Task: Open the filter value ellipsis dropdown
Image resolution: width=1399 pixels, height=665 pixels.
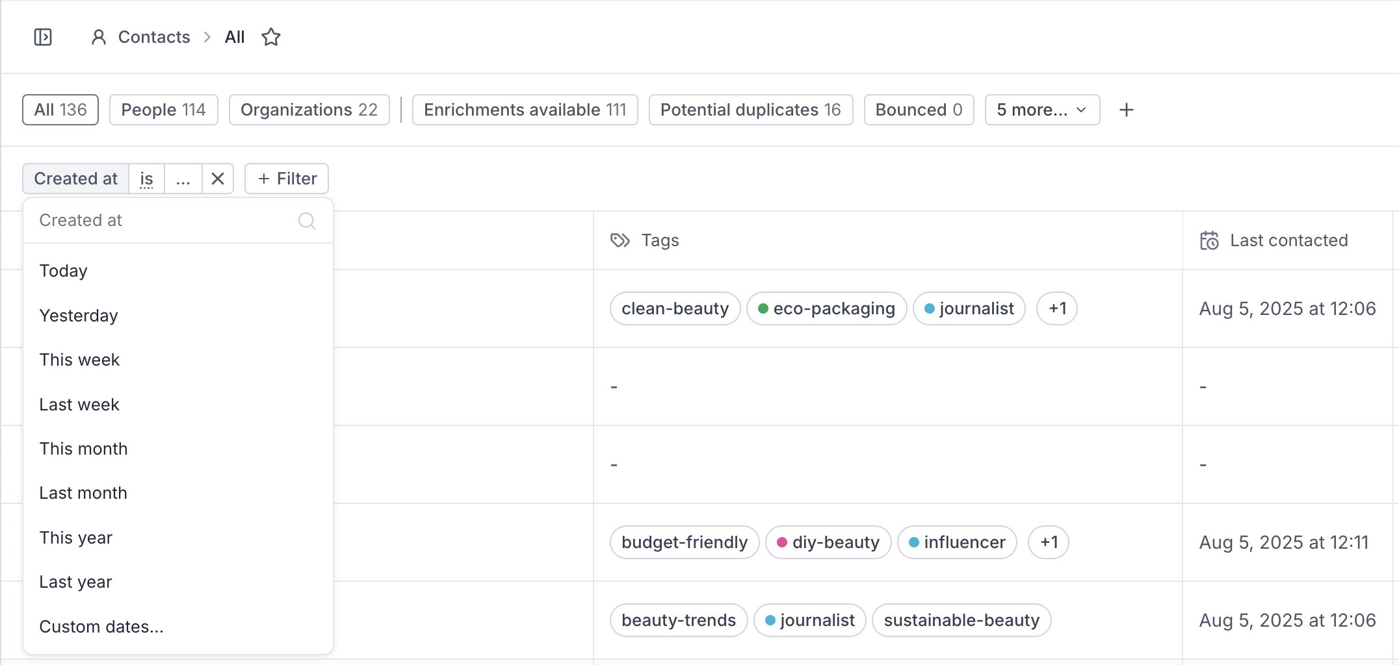Action: tap(183, 179)
